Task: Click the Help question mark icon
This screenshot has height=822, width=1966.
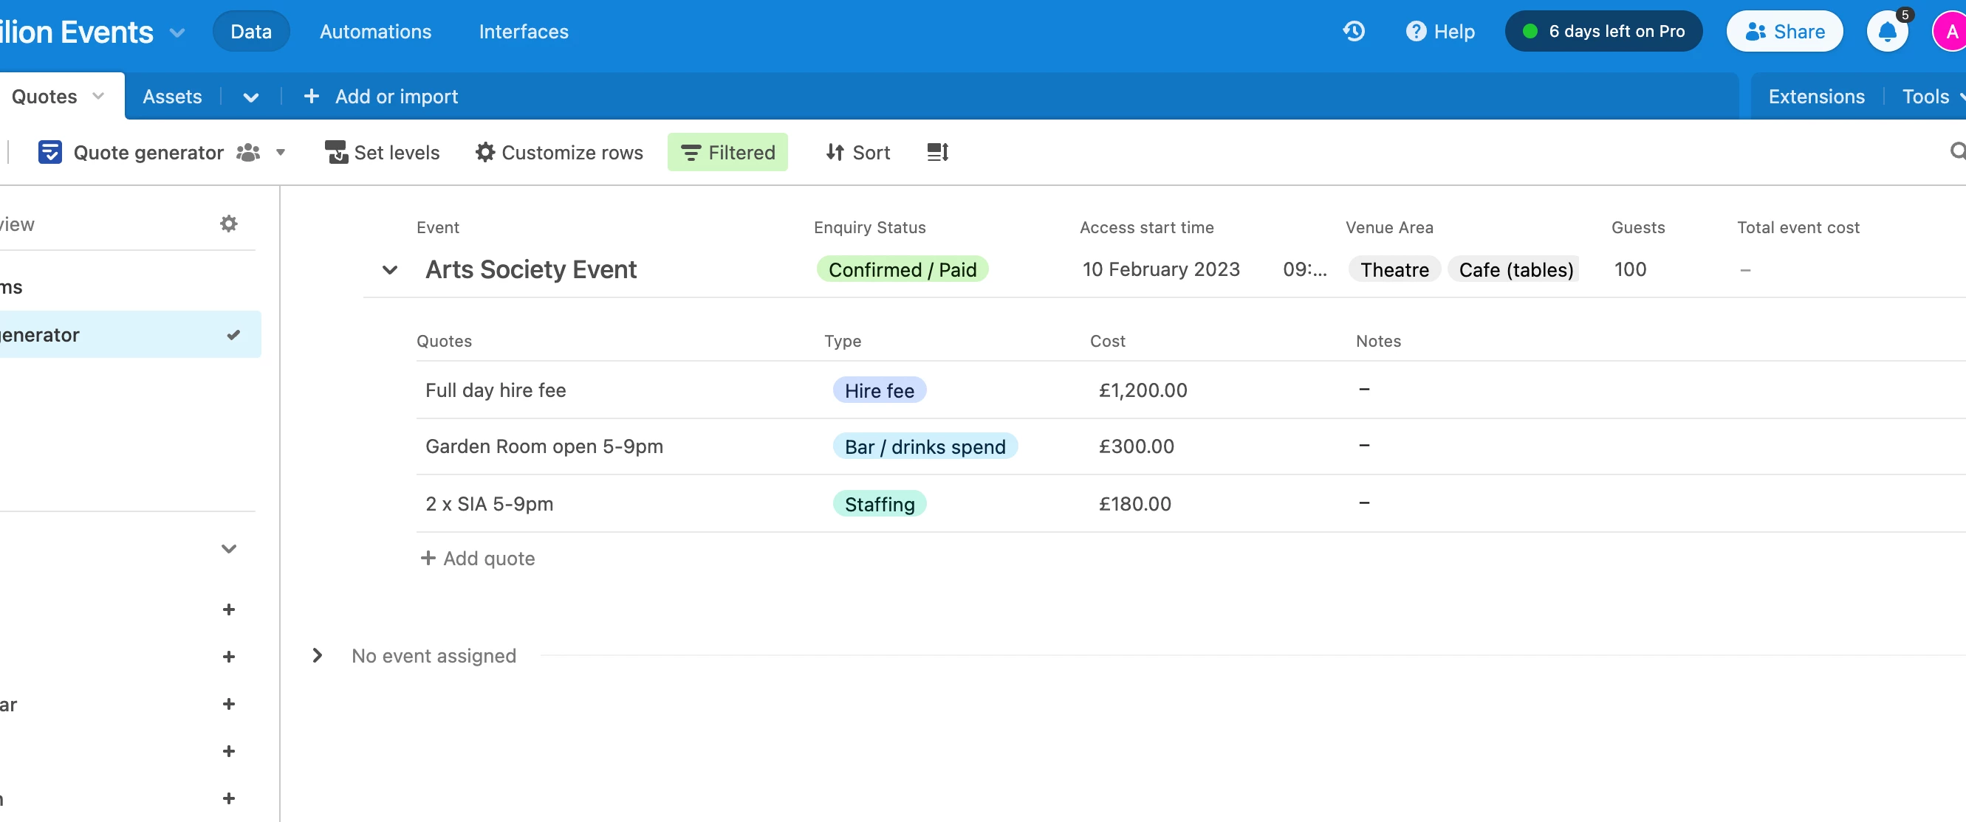Action: coord(1416,31)
